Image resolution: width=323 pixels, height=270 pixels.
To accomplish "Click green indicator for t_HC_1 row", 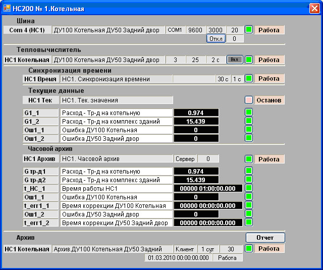I will [x=249, y=188].
